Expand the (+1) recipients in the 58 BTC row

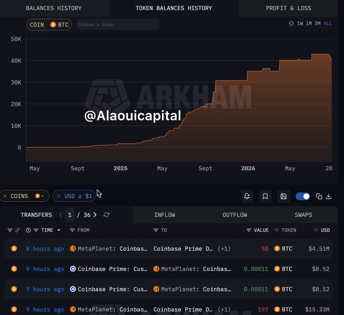224,249
